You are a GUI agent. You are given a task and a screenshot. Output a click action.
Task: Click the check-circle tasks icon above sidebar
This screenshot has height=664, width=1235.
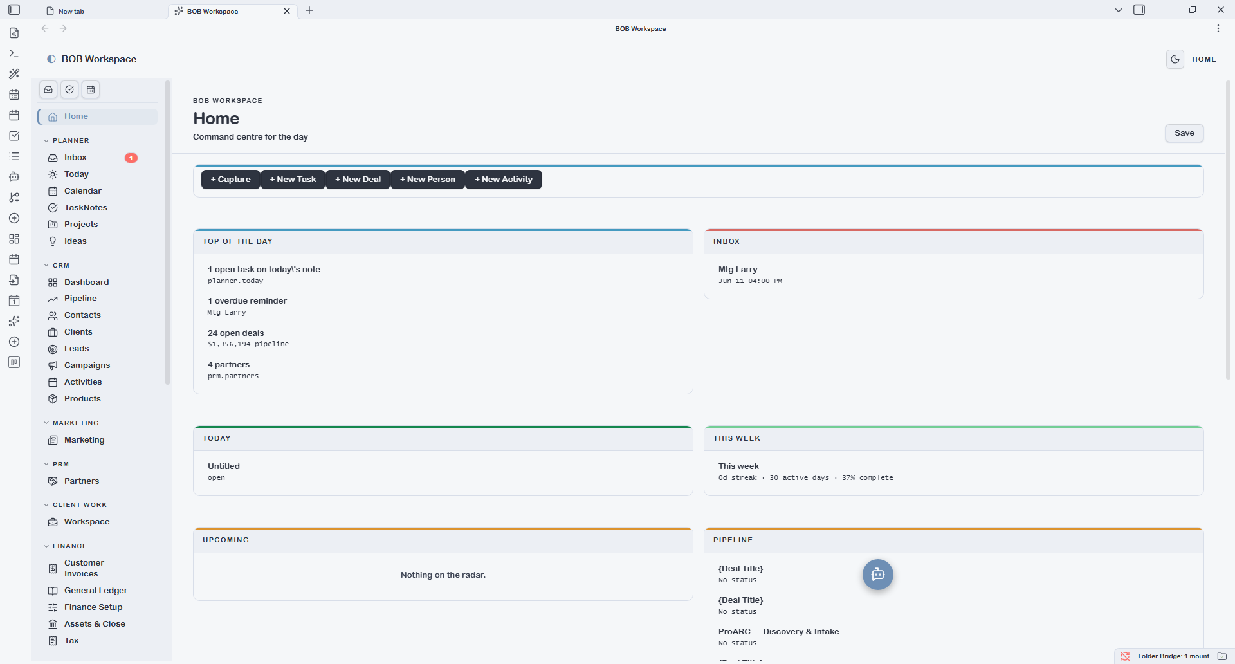69,89
